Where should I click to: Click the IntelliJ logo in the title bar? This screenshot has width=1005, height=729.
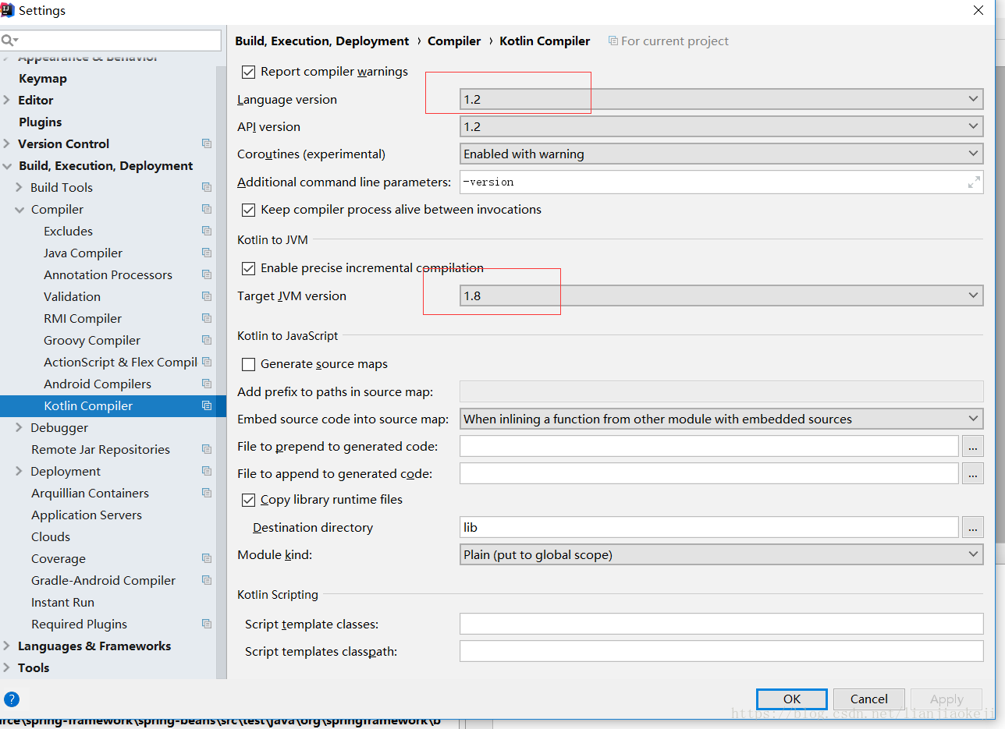(8, 10)
